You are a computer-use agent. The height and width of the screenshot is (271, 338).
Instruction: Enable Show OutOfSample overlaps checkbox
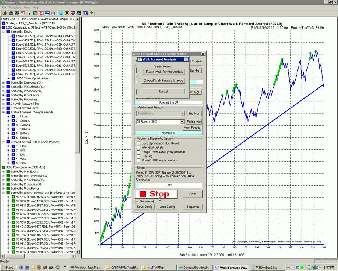139,160
